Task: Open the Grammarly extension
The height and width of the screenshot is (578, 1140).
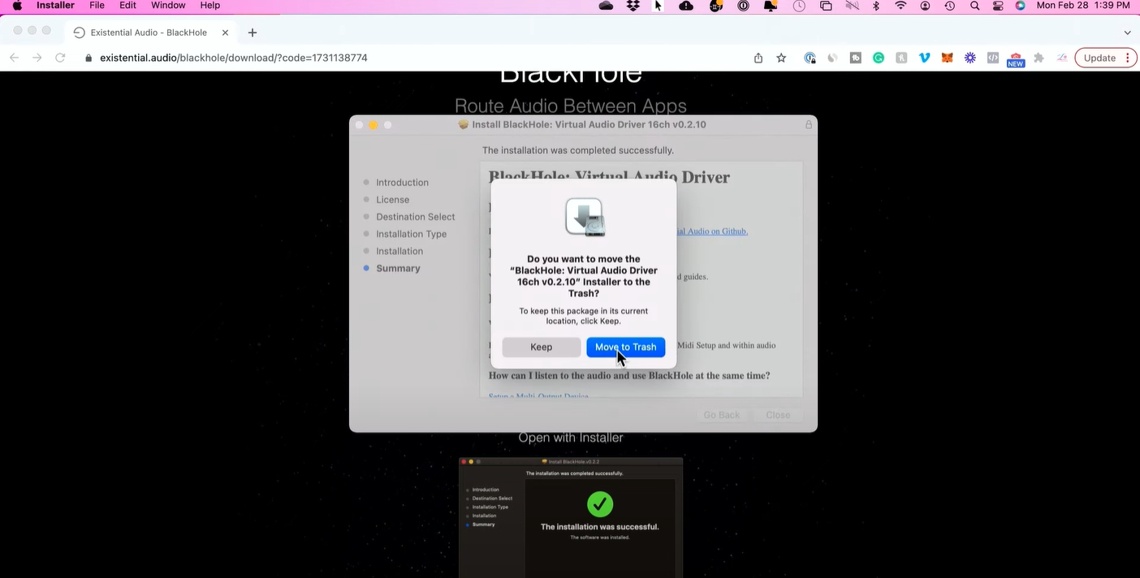Action: (879, 58)
